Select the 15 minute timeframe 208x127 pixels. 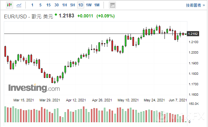point(48,5)
